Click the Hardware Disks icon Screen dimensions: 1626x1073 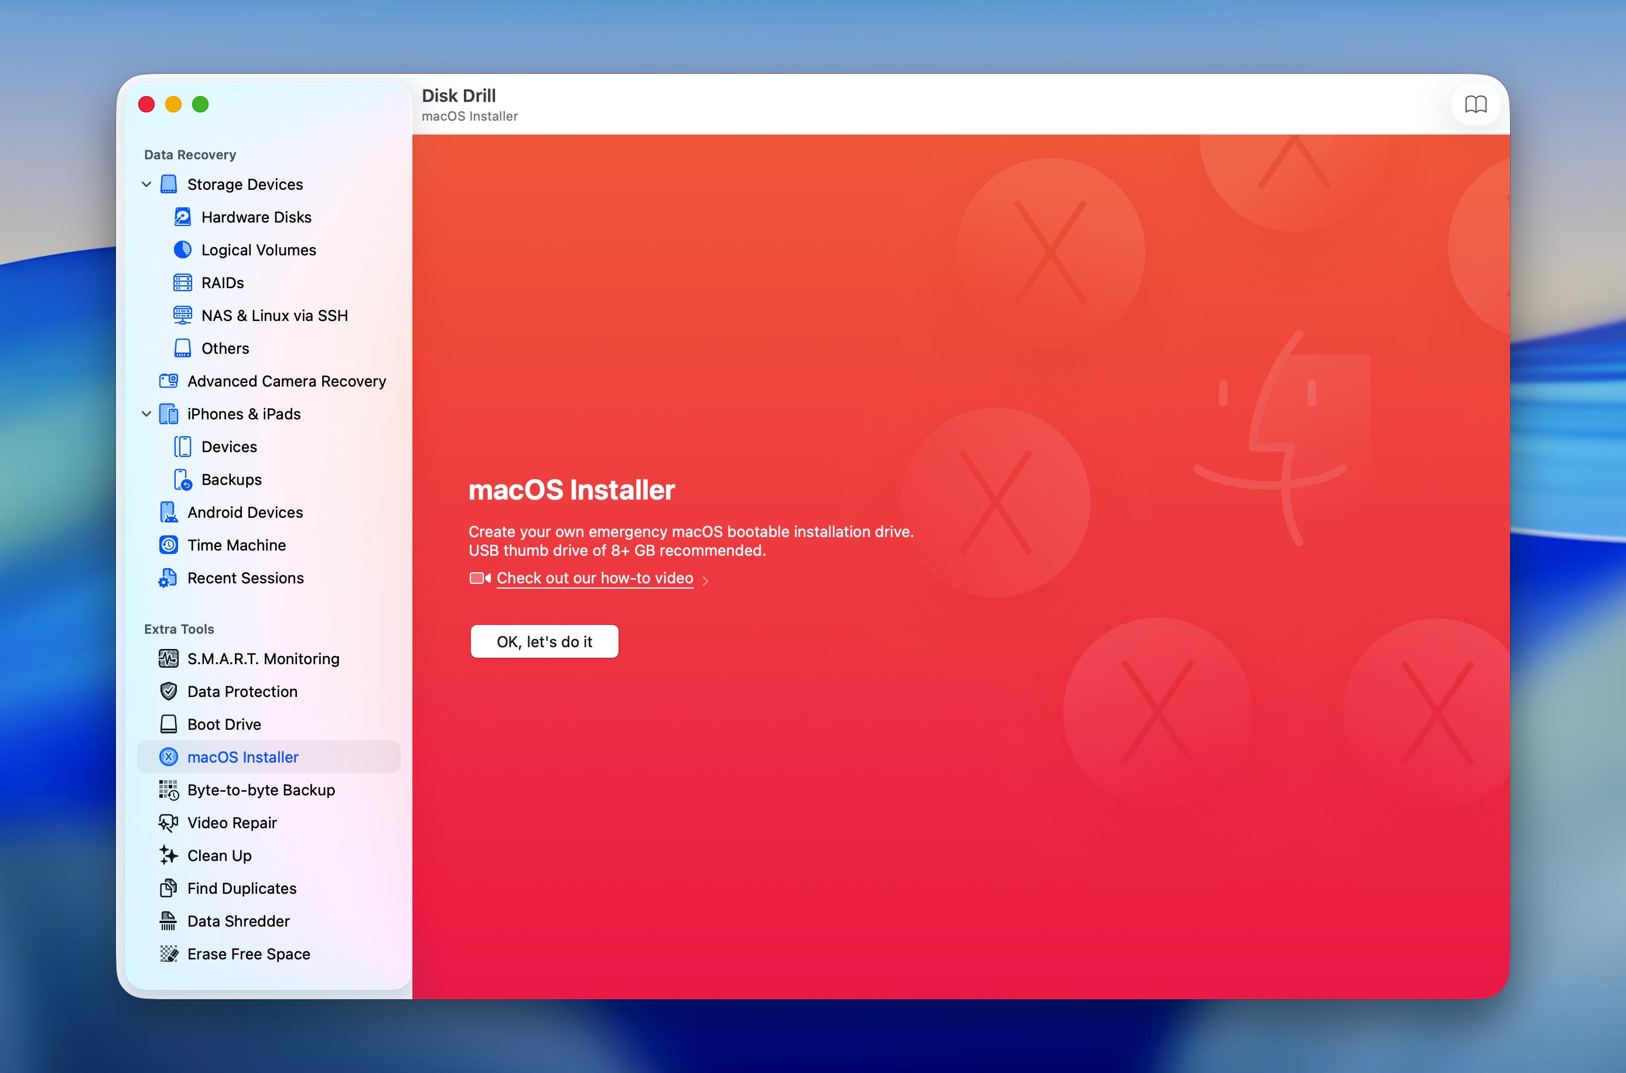183,217
